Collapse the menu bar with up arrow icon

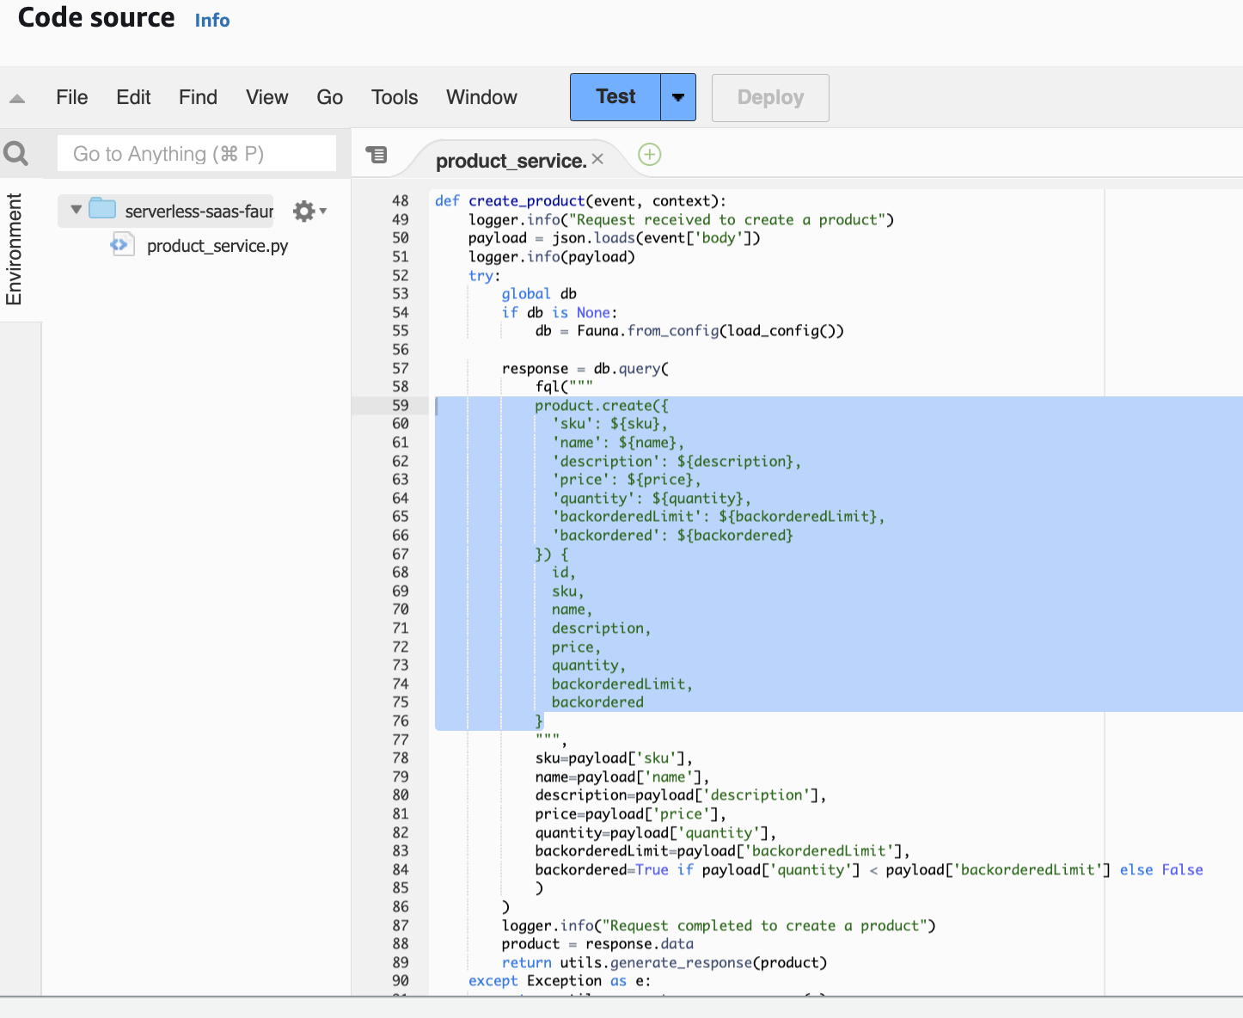click(x=17, y=99)
